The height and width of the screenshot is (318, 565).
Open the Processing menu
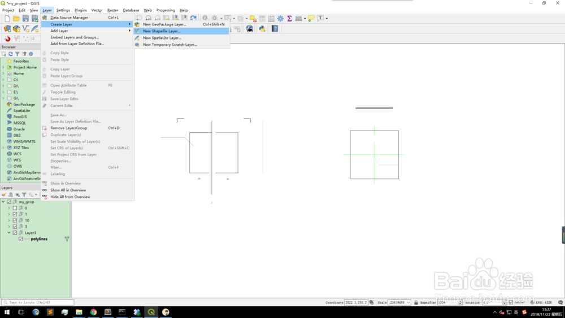166,10
